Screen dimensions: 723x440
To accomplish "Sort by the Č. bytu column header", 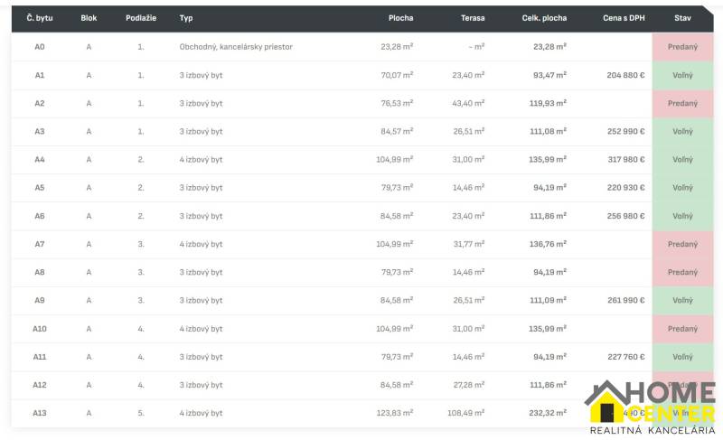I will 40,18.
